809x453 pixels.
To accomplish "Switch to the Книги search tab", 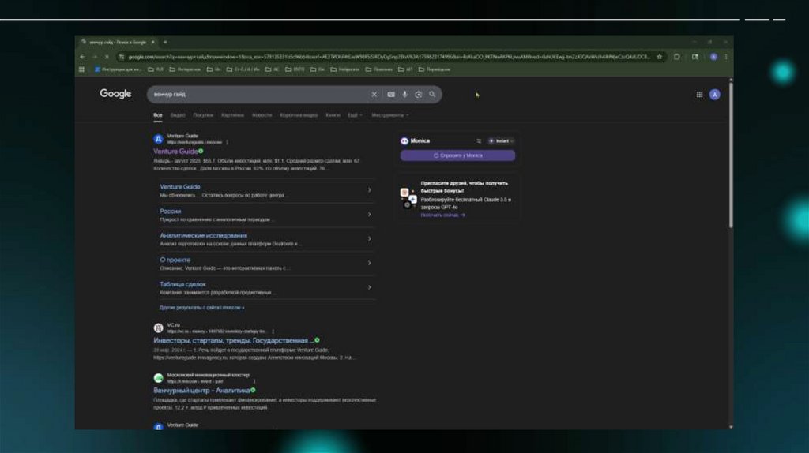I will pyautogui.click(x=333, y=115).
